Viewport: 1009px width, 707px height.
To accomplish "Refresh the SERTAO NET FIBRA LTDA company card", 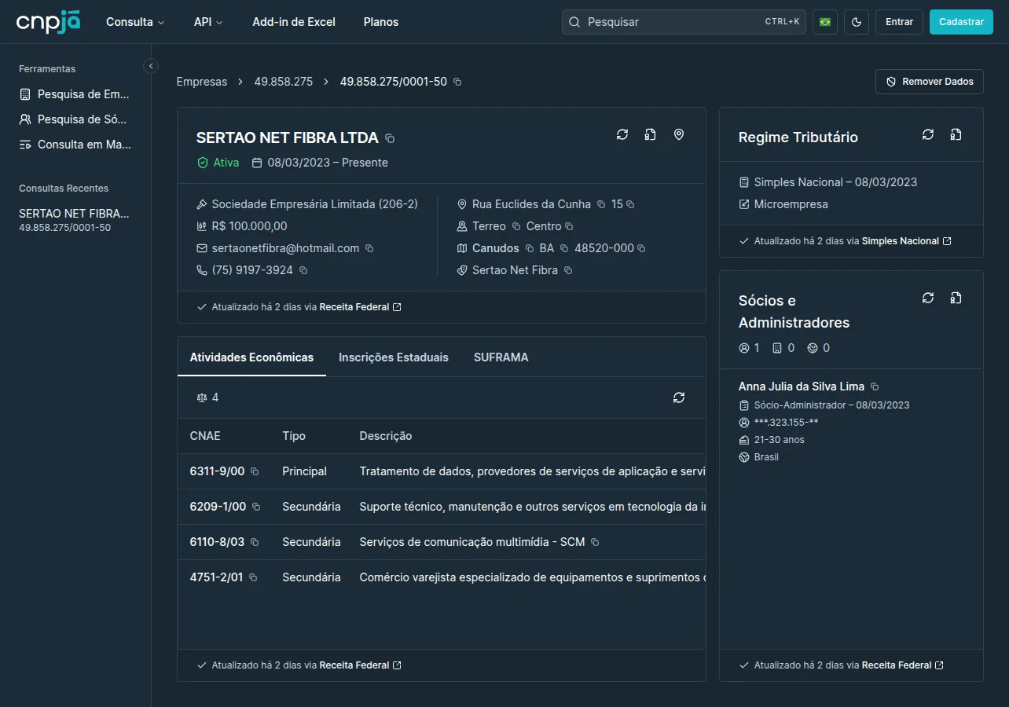I will pos(622,134).
